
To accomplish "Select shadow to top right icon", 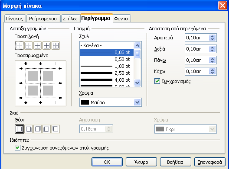I will [38, 129].
